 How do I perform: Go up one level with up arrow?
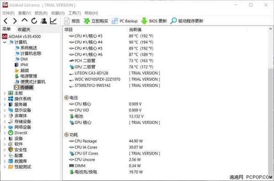[25, 20]
